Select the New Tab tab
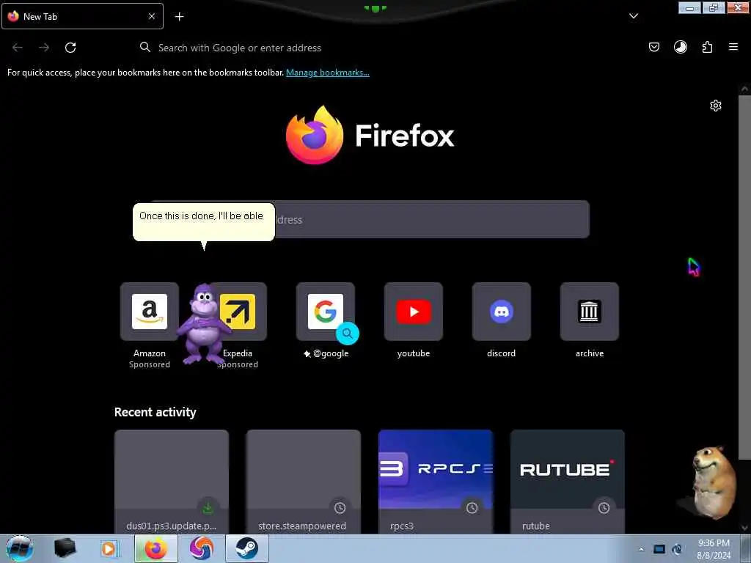751x563 pixels. (82, 16)
